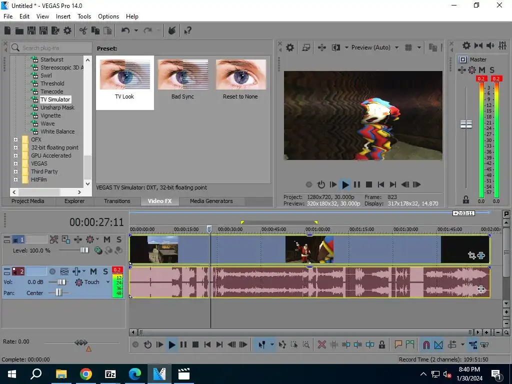Viewport: 512px width, 384px height.
Task: Click the New project icon
Action: 7,30
